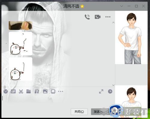This screenshot has width=150, height=119.
Task: Click the red packet icon
Action: pos(37,91)
